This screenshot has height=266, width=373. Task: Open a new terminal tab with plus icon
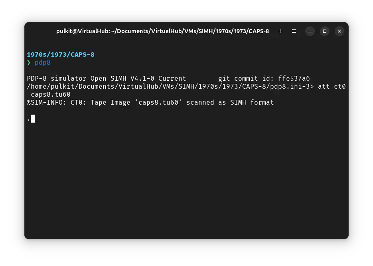point(280,31)
